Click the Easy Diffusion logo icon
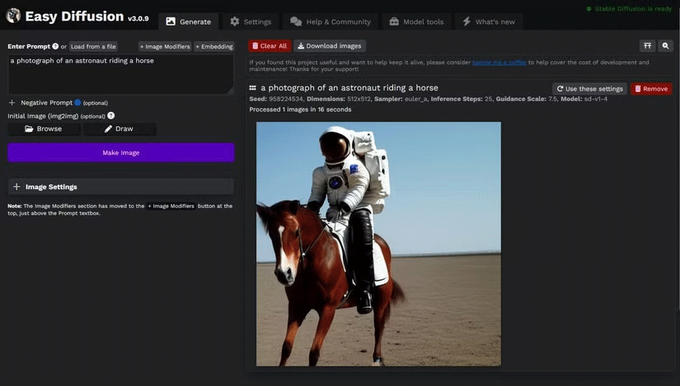Image resolution: width=680 pixels, height=386 pixels. 13,15
